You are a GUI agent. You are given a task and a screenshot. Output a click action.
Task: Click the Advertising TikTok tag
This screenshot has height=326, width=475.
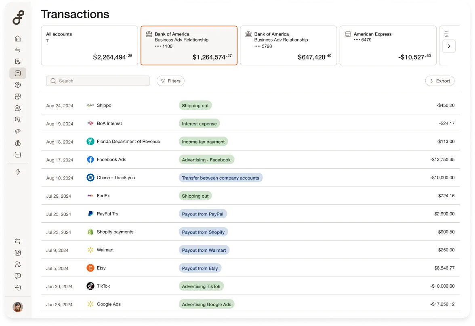click(x=201, y=286)
